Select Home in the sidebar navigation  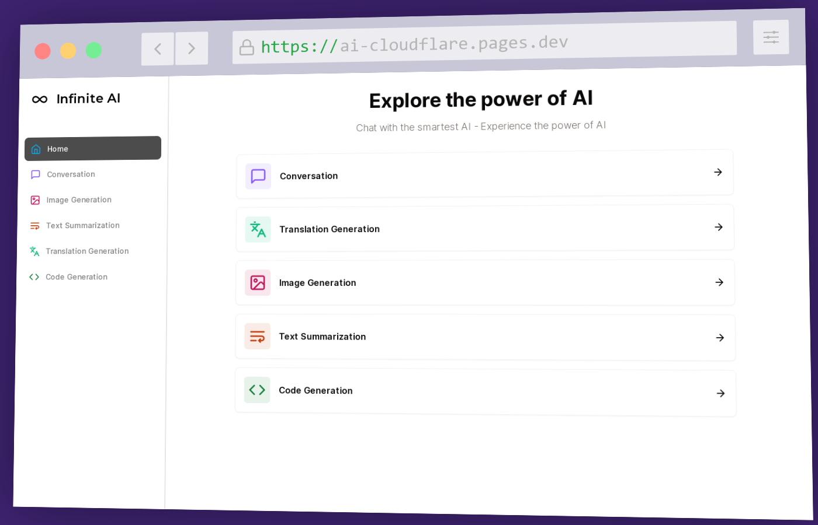coord(57,149)
